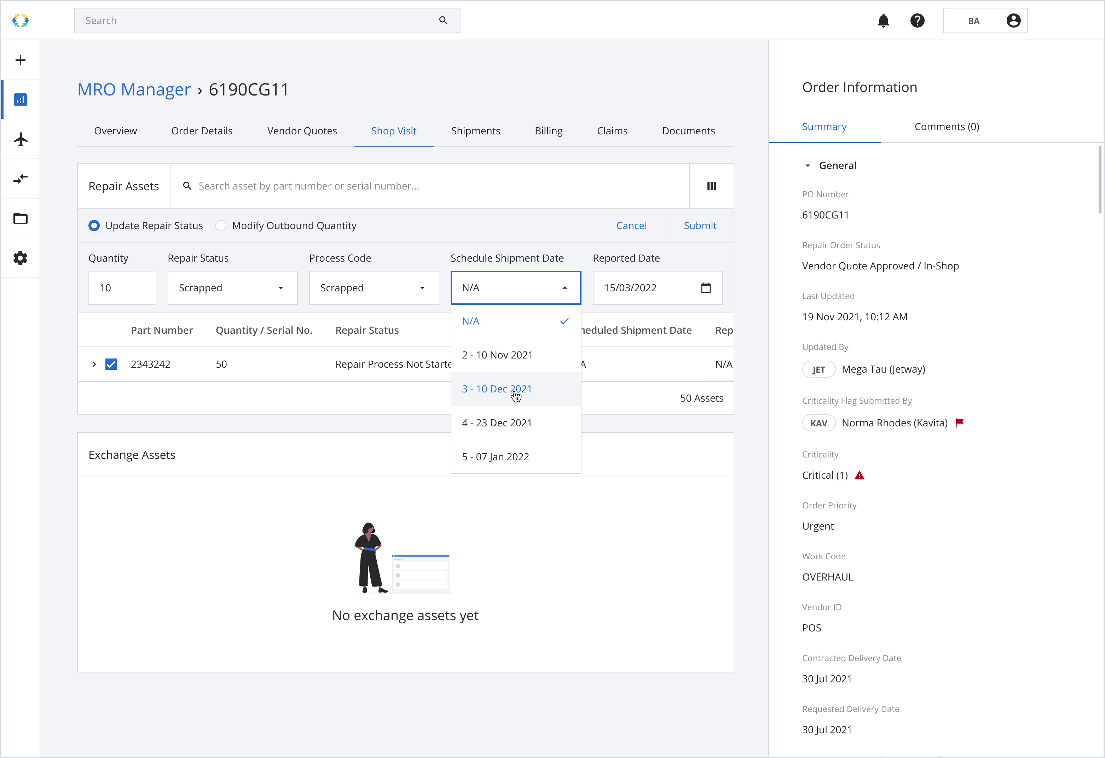Choose 2 - 10 Nov 2021 option
Viewport: 1105px width, 758px height.
[516, 355]
